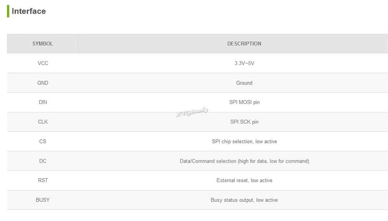388x221 pixels.
Task: Select the CLK symbol cell
Action: [43, 122]
